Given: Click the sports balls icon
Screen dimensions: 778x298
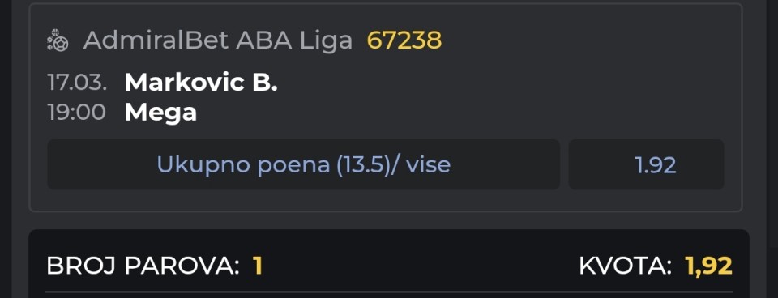Looking at the screenshot, I should pyautogui.click(x=58, y=40).
